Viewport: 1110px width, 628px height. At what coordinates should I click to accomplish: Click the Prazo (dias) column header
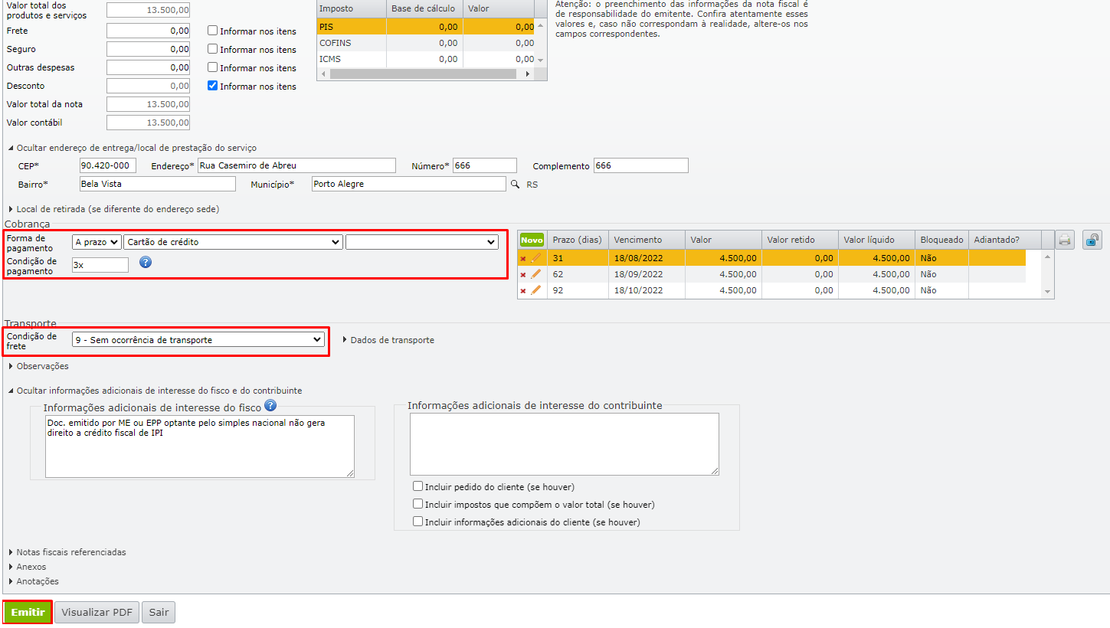578,240
